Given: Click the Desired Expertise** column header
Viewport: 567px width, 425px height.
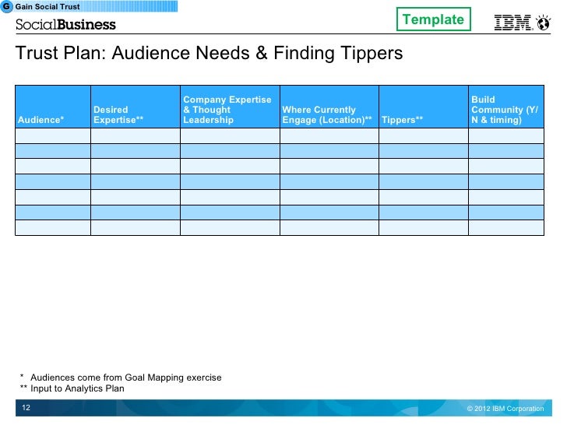Looking at the screenshot, I should pos(136,107).
